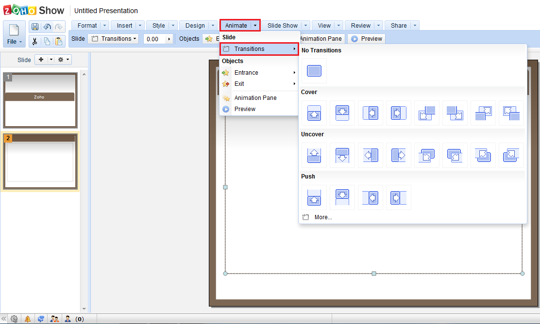Choose Push from left transition

(399, 197)
